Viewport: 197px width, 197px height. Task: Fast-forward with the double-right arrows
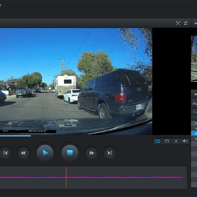[91, 153]
